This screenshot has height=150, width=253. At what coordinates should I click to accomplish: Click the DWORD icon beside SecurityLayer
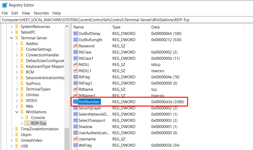(x=76, y=108)
